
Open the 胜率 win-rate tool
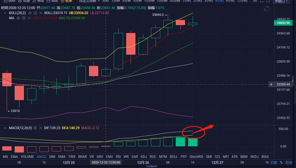[x=66, y=1]
